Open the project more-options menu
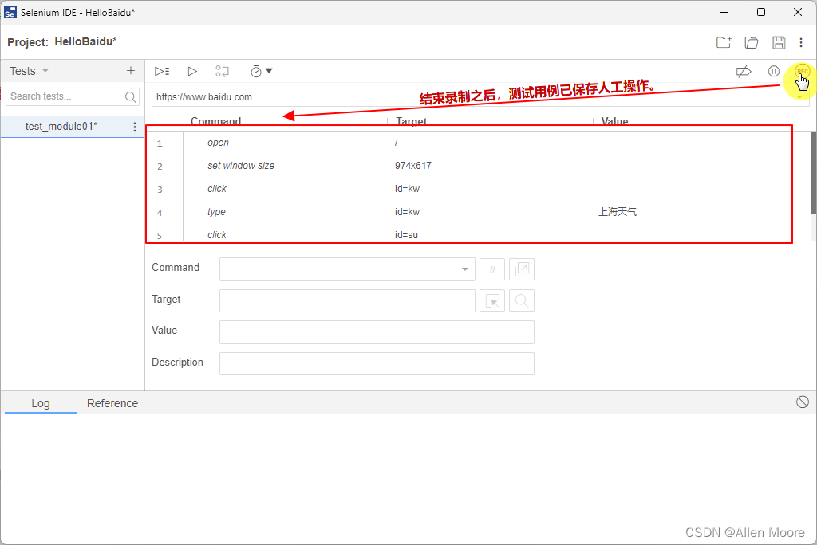The width and height of the screenshot is (817, 545). point(801,42)
